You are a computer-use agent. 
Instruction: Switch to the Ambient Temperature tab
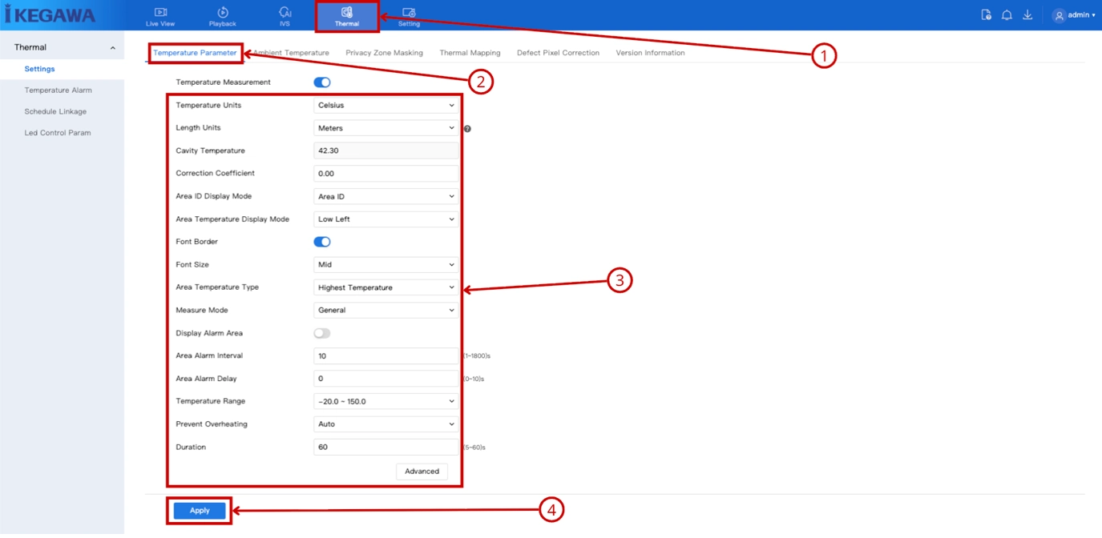pos(292,53)
